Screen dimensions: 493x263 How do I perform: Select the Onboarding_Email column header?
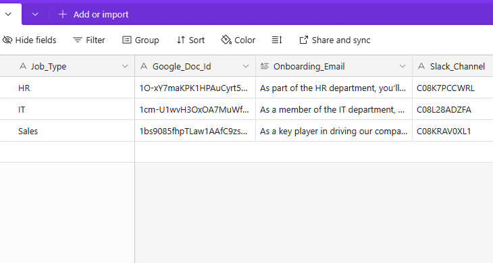click(x=334, y=66)
